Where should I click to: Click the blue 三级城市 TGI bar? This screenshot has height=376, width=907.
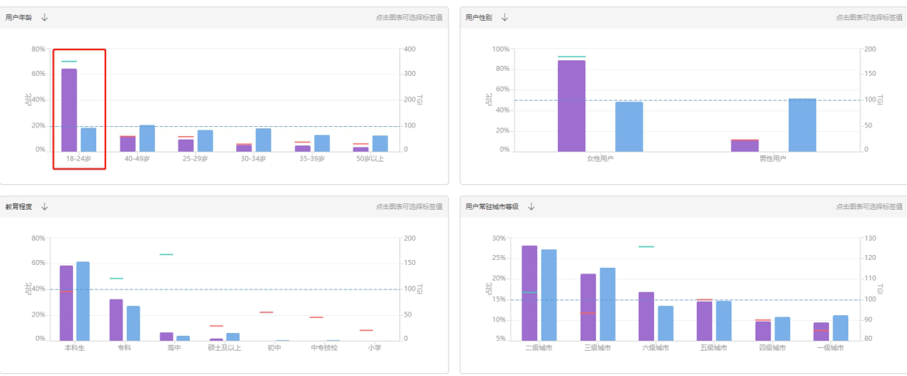pyautogui.click(x=607, y=304)
